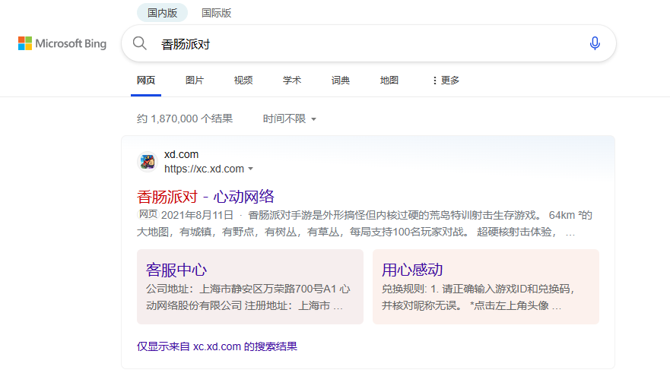Click the magnifier search icon

point(140,43)
